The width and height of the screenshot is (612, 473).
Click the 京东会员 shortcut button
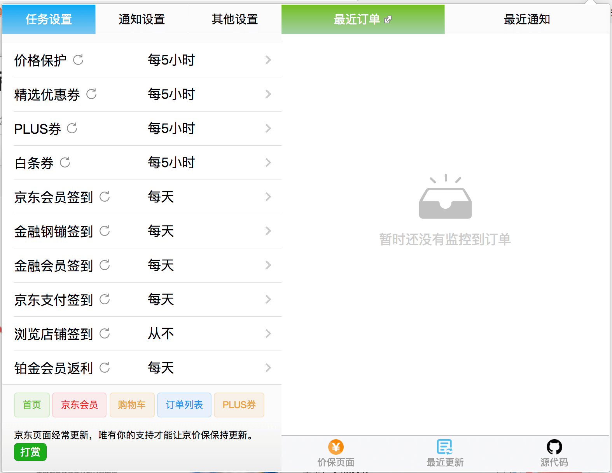click(79, 405)
